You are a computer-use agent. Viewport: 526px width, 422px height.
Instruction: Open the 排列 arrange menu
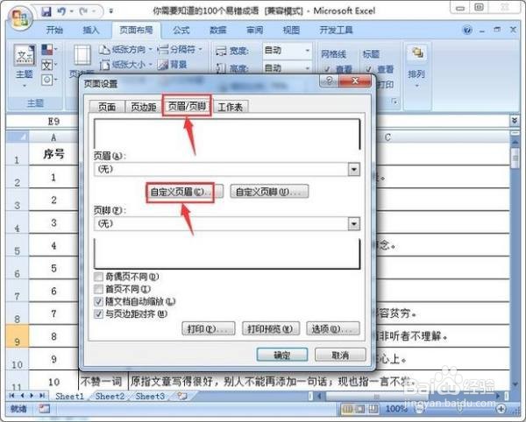coord(416,66)
